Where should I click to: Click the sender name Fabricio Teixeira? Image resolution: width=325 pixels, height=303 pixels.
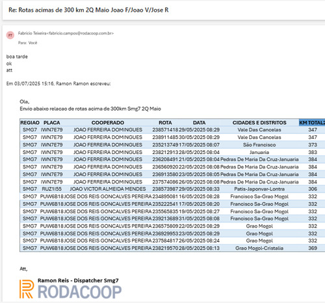click(x=32, y=33)
